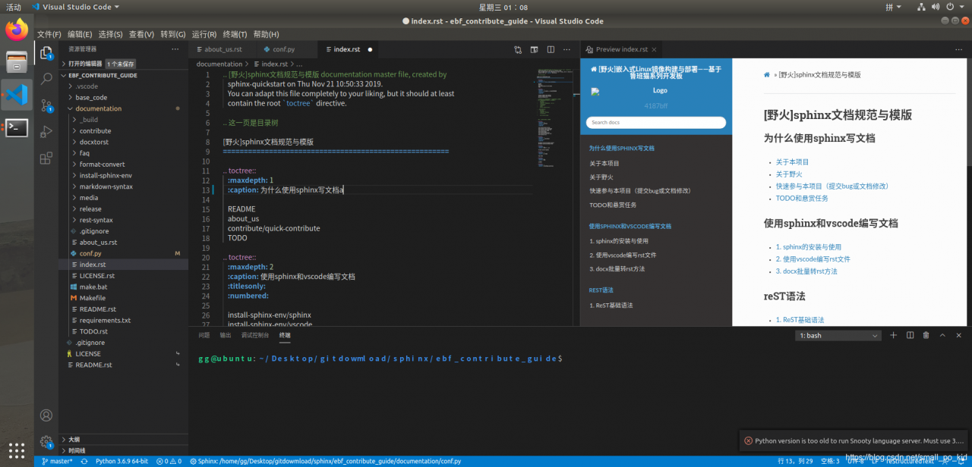Open Terminal from the Ubuntu dock

pos(17,128)
